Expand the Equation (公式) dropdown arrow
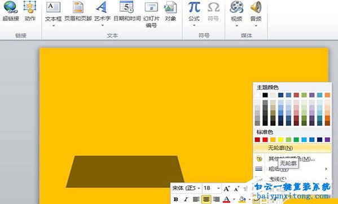This screenshot has height=204, width=338. point(194,25)
